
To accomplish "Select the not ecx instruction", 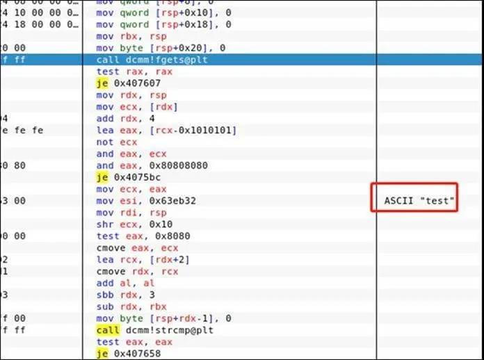I will [113, 142].
